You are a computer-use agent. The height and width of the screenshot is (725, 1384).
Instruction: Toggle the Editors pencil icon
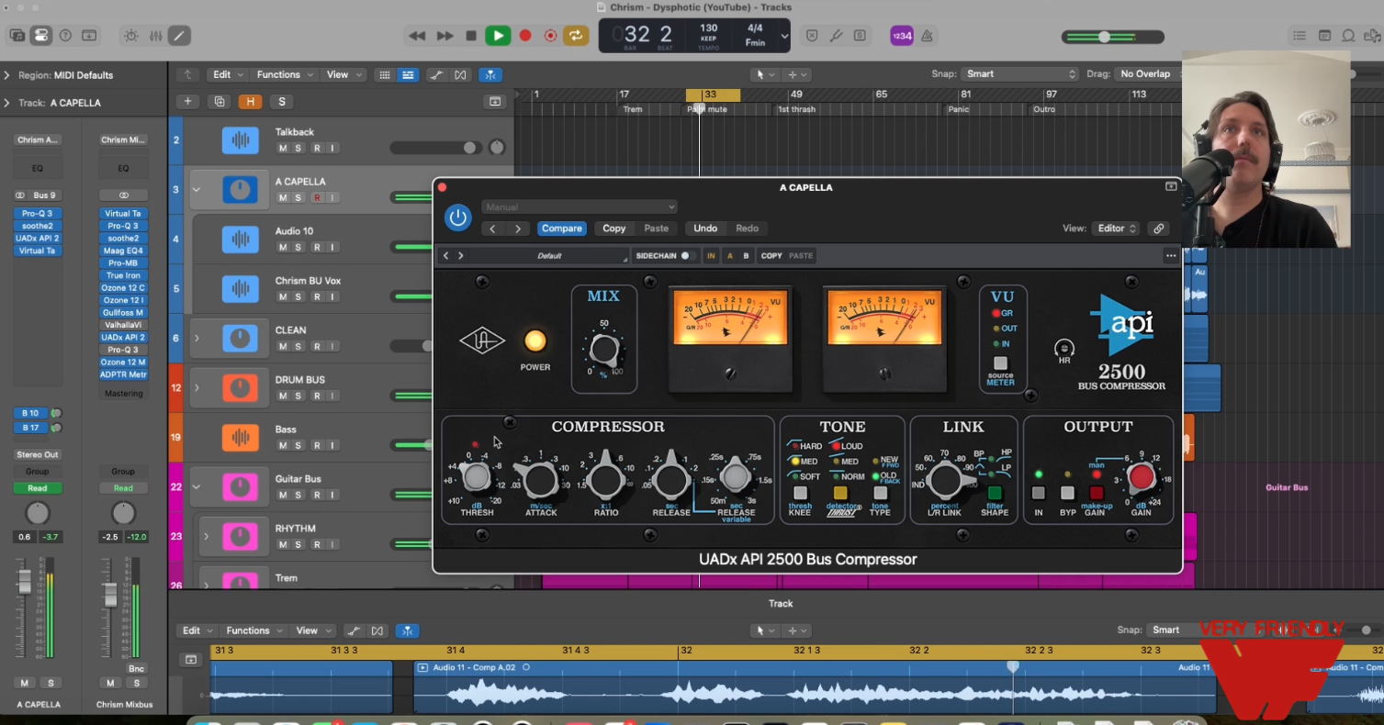pyautogui.click(x=179, y=36)
